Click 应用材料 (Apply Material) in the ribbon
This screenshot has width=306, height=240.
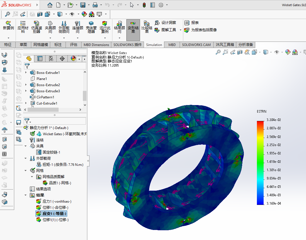(23, 27)
